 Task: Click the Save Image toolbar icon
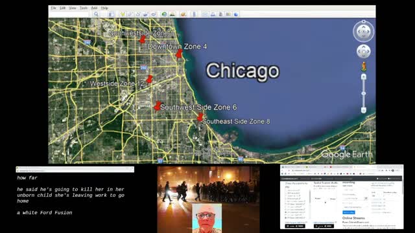[x=220, y=14]
